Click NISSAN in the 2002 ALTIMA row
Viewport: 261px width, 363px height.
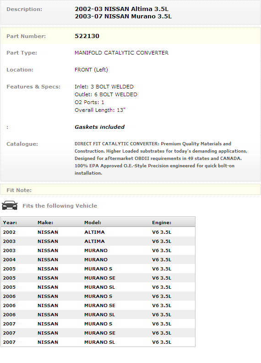click(48, 232)
